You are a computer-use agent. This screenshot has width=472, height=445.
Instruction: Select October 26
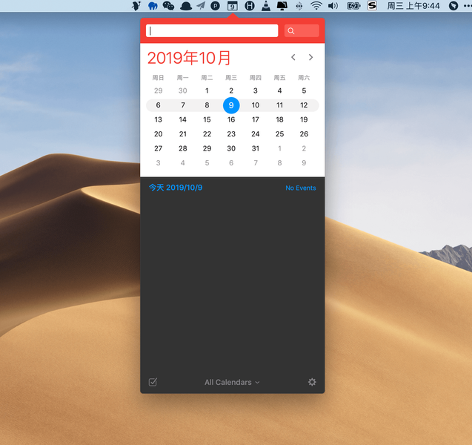tap(304, 134)
